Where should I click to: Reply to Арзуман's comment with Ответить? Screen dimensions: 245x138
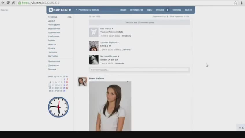126,49
